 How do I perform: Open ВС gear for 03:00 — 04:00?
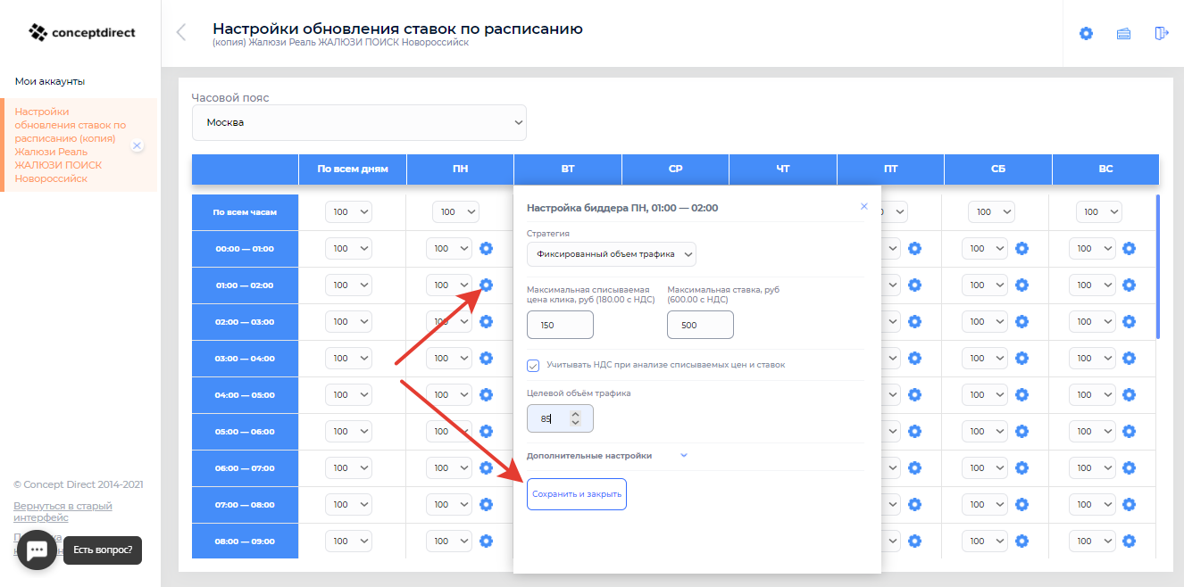click(1129, 358)
